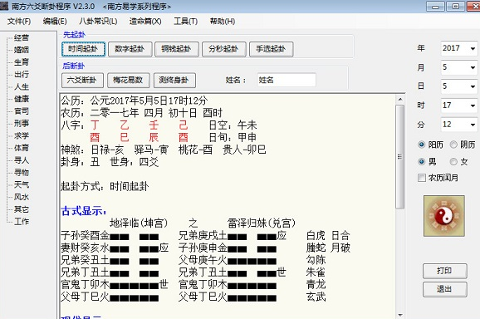The width and height of the screenshot is (480, 319).
Task: Open 造命篇(X) menu
Action: [145, 21]
